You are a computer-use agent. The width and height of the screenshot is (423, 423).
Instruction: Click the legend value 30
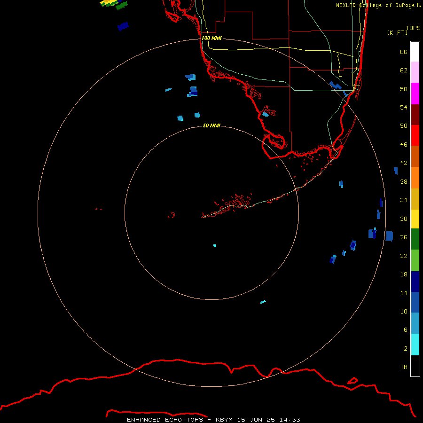click(x=404, y=219)
